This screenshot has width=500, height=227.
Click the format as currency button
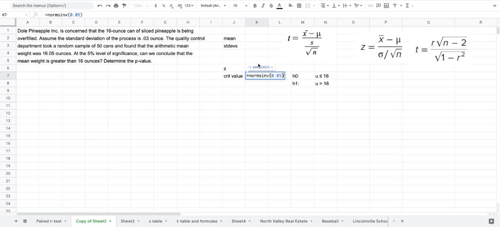pos(156,6)
